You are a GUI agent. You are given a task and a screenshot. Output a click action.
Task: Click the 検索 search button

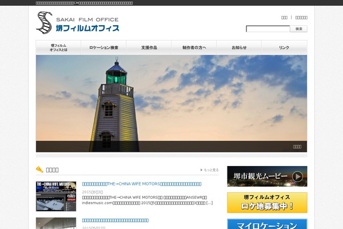point(298,29)
